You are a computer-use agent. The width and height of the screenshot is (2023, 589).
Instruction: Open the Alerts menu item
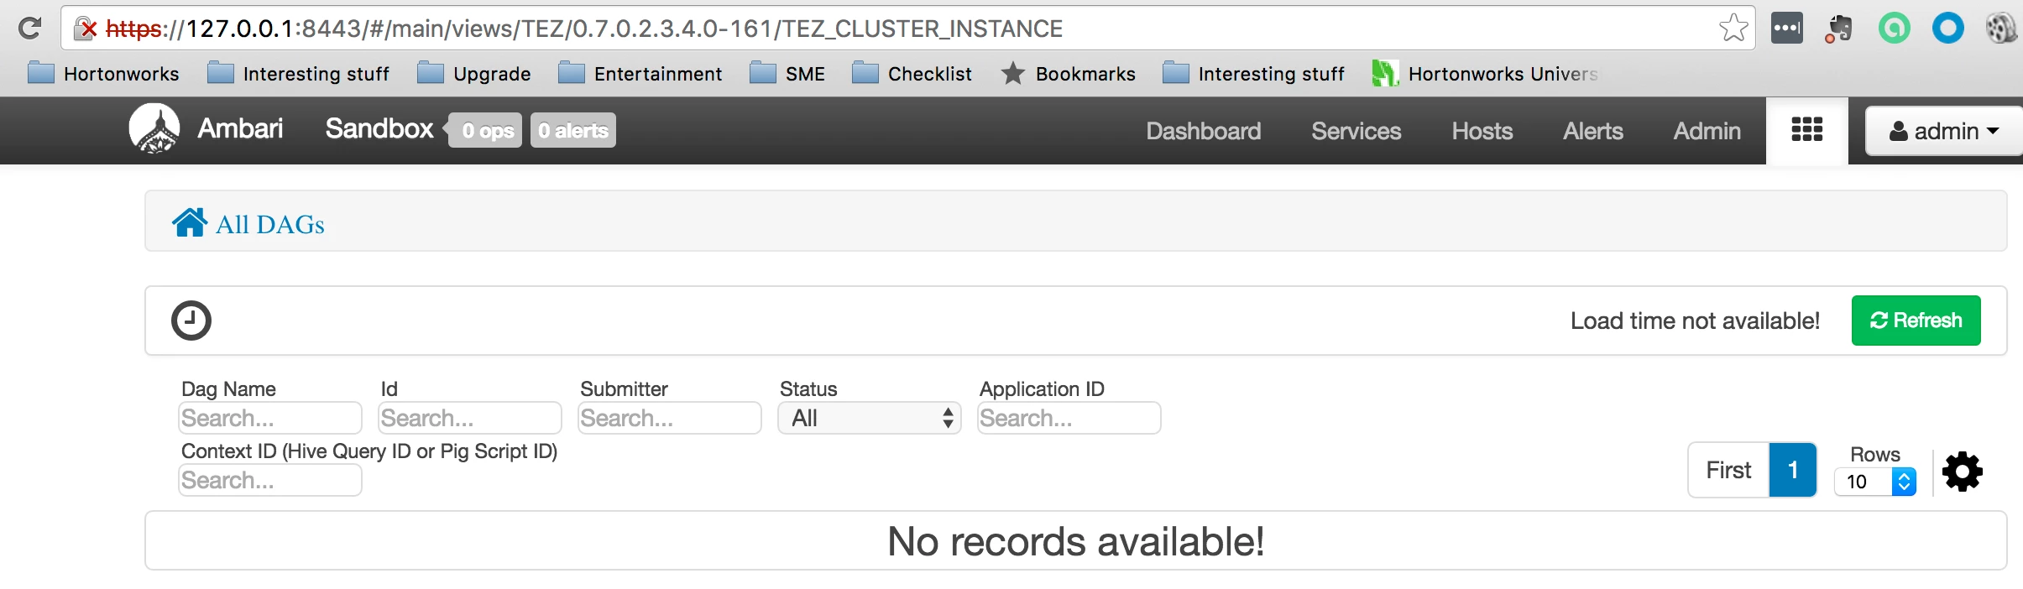coord(1593,131)
